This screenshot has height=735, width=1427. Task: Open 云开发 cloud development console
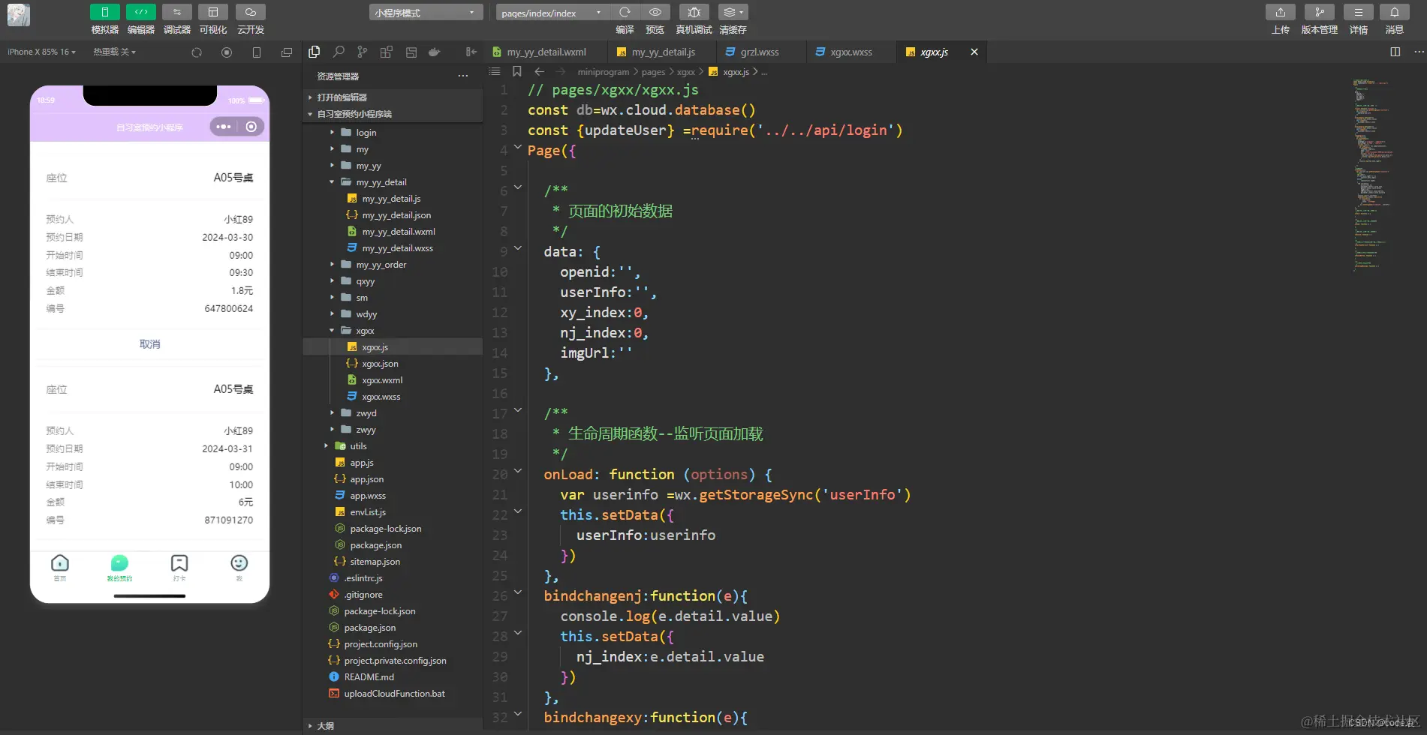click(x=251, y=12)
